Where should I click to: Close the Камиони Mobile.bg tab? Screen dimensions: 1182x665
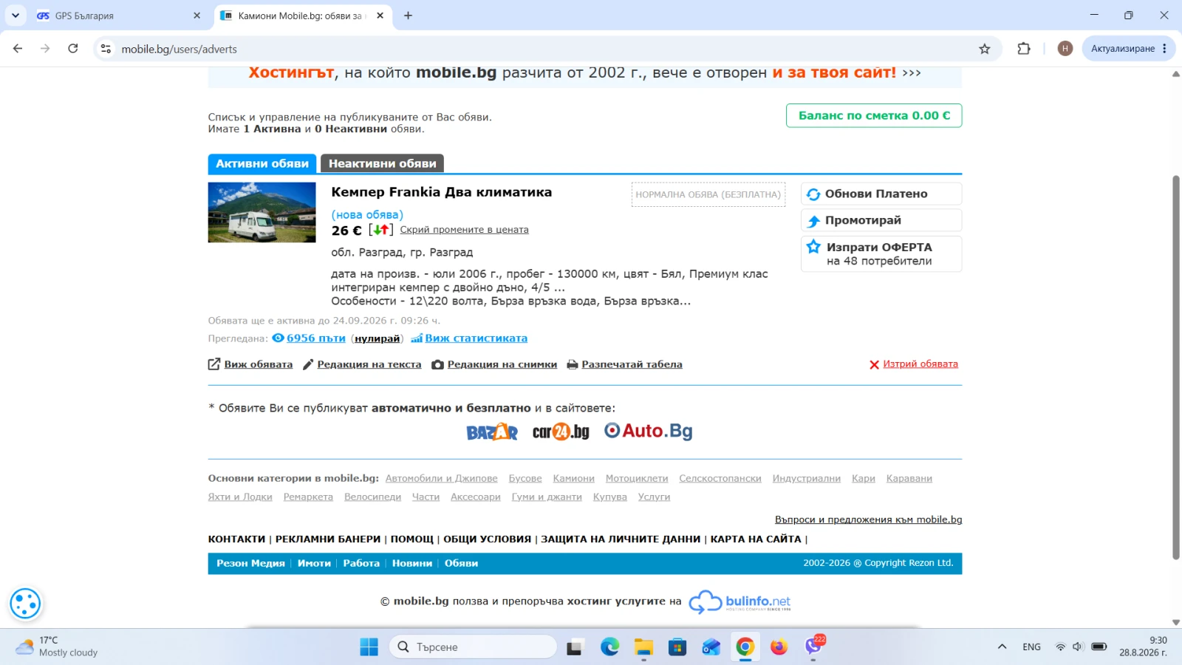pos(380,16)
